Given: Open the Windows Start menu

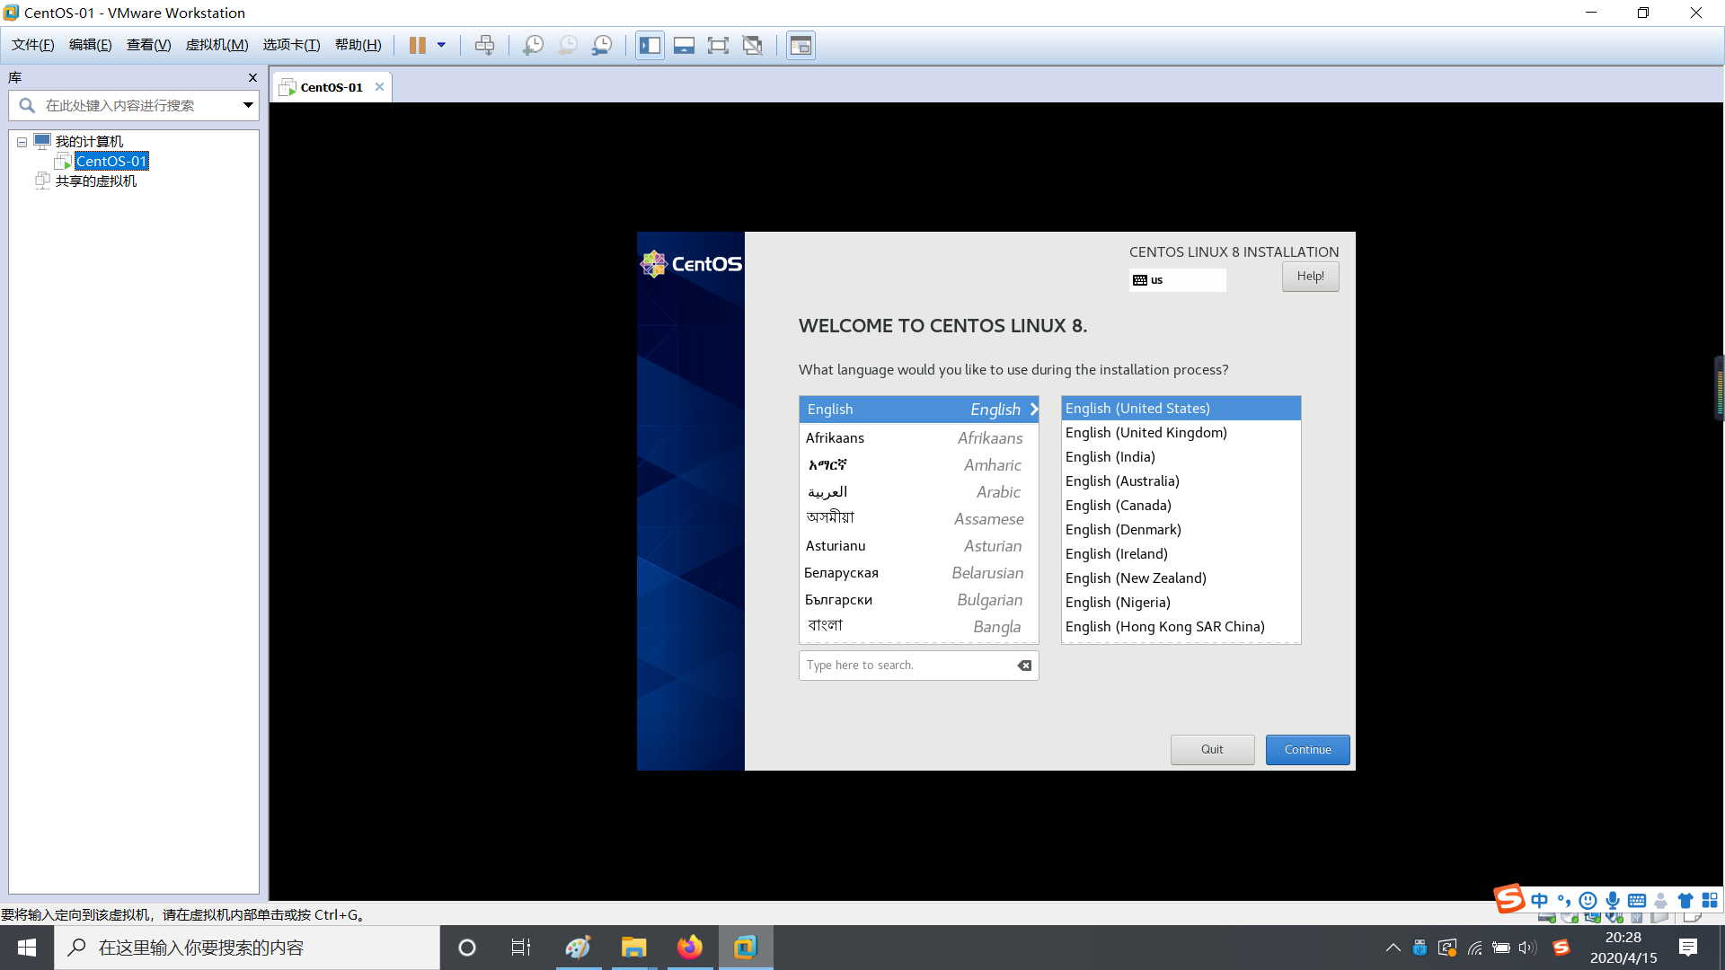Looking at the screenshot, I should coord(27,948).
